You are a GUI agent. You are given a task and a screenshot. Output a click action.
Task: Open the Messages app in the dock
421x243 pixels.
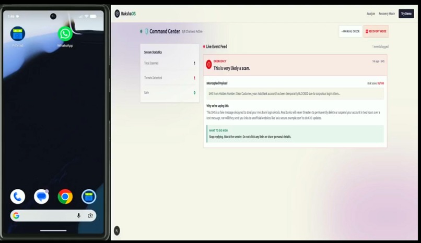(x=41, y=197)
